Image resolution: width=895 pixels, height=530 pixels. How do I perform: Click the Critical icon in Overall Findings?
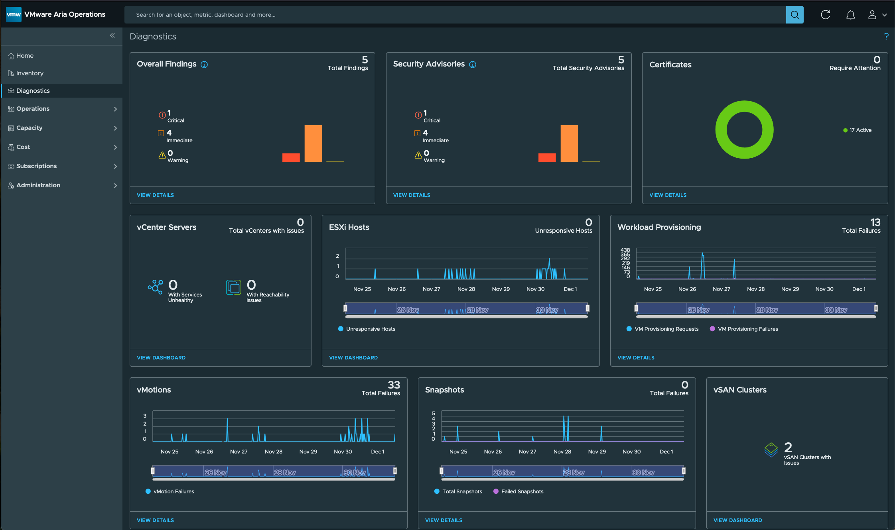(x=162, y=115)
